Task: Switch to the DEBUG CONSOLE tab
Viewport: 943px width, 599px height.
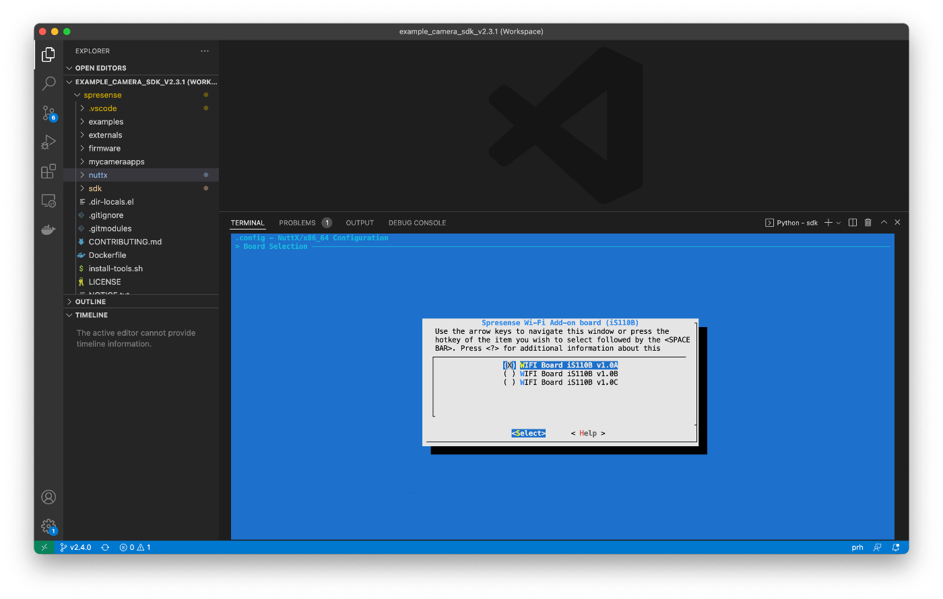Action: coord(417,223)
